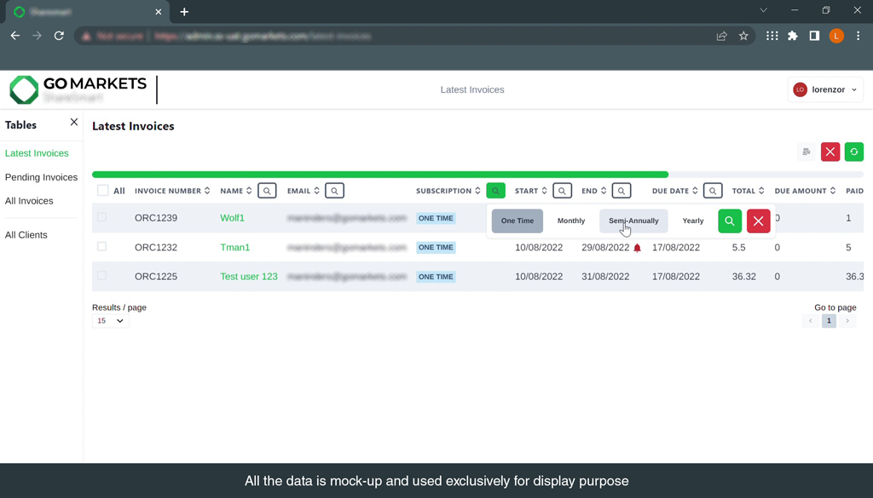
Task: Share this page from address bar
Action: pos(721,36)
